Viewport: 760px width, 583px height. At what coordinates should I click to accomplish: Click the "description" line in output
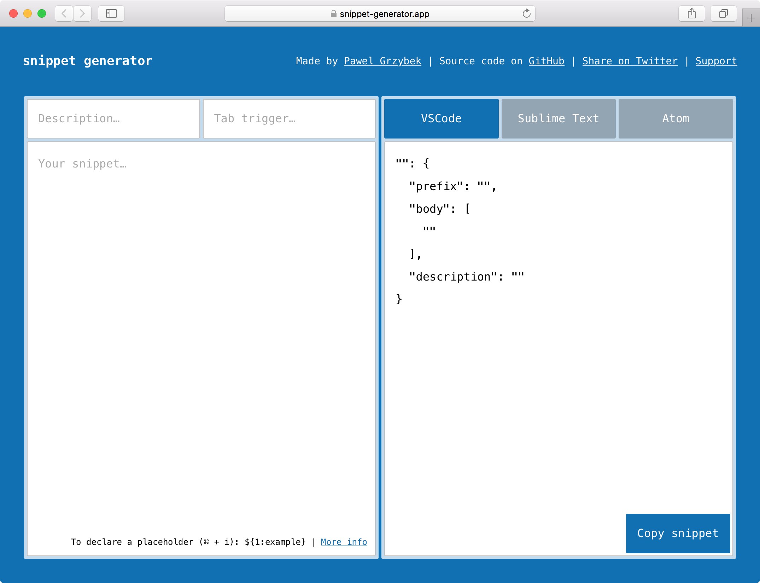[466, 277]
